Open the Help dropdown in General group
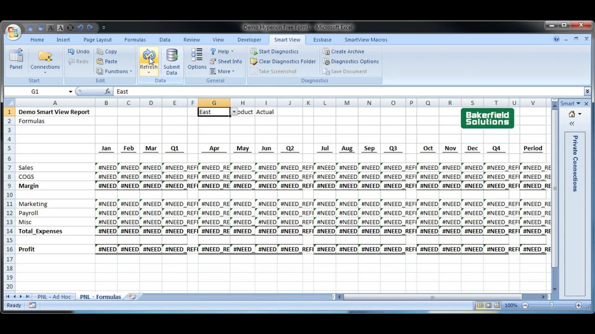Screen dimensions: 595x334 [x=222, y=51]
